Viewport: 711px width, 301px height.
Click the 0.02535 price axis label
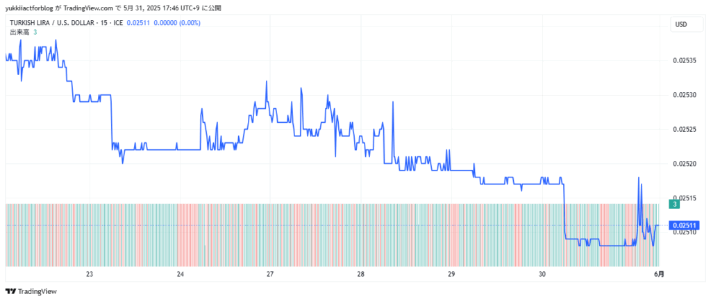[x=685, y=60]
